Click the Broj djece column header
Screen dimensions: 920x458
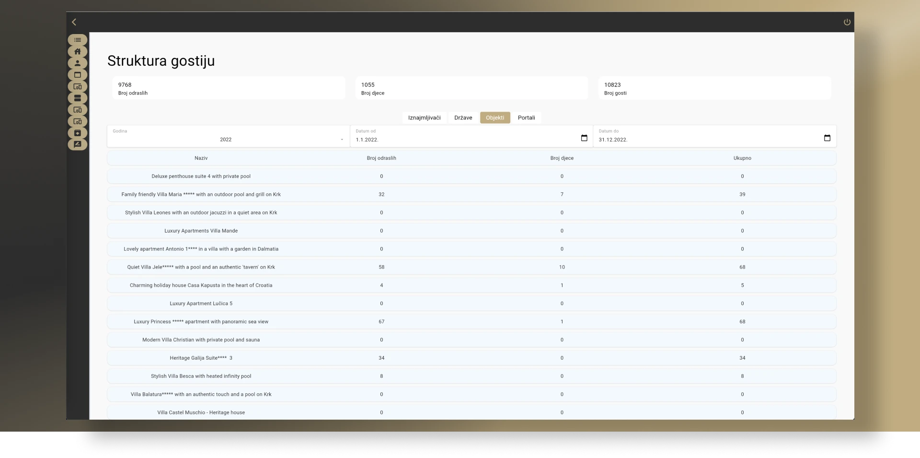pyautogui.click(x=562, y=158)
